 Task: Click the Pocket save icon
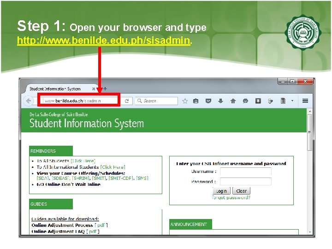coord(208,101)
